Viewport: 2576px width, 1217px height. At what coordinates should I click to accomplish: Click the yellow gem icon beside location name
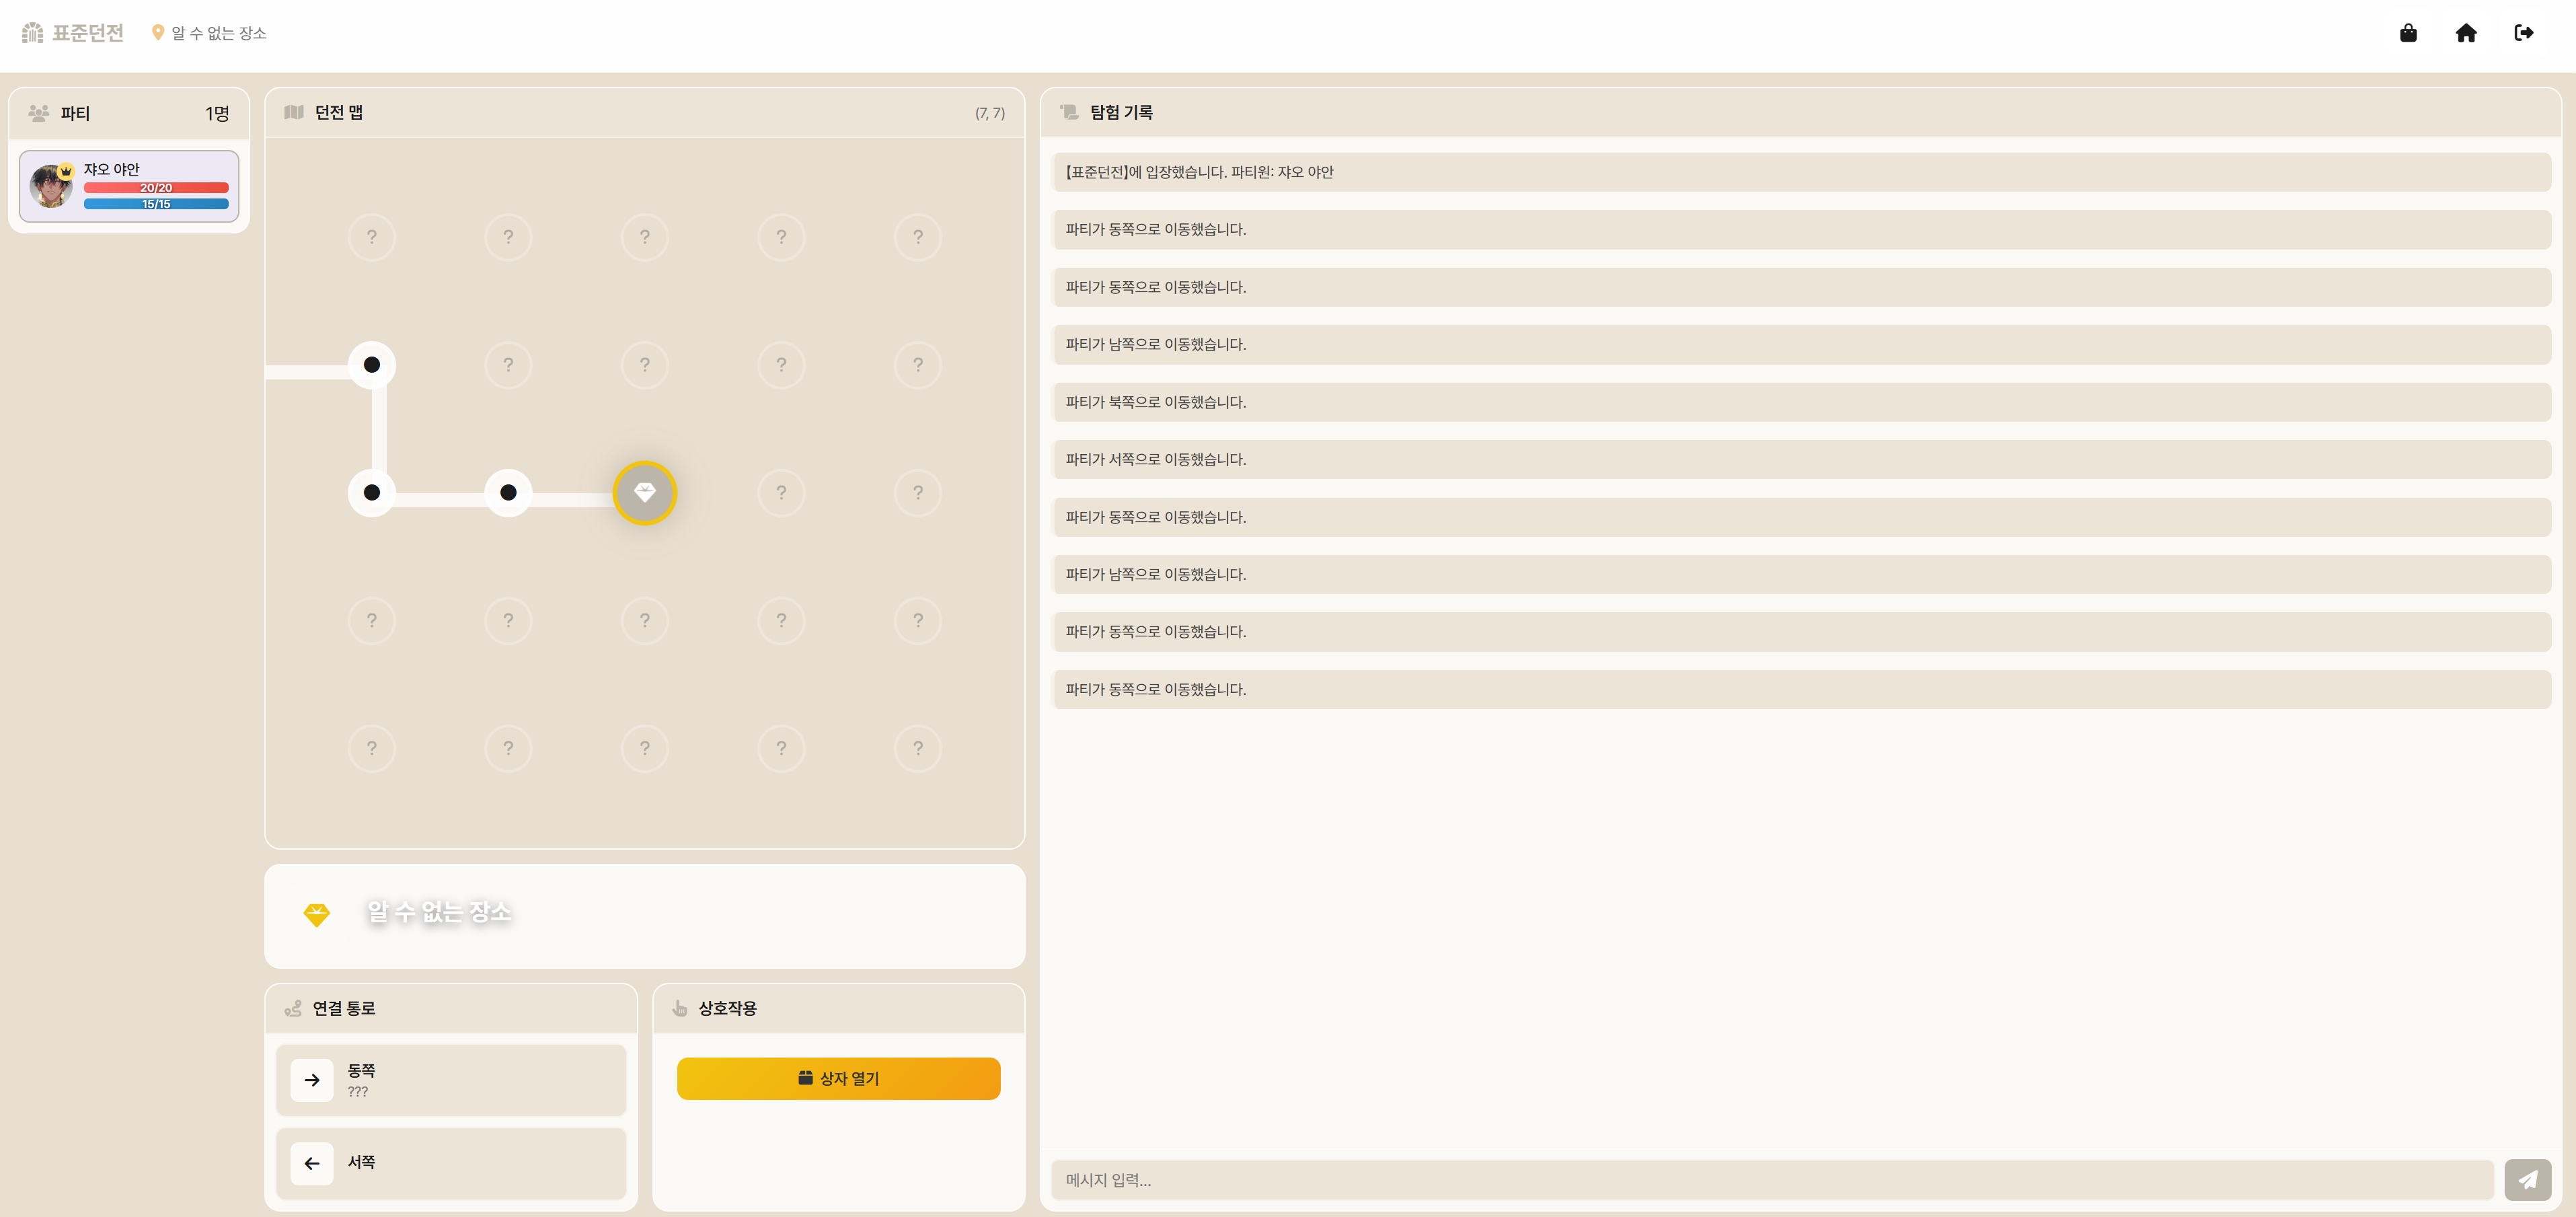316,914
